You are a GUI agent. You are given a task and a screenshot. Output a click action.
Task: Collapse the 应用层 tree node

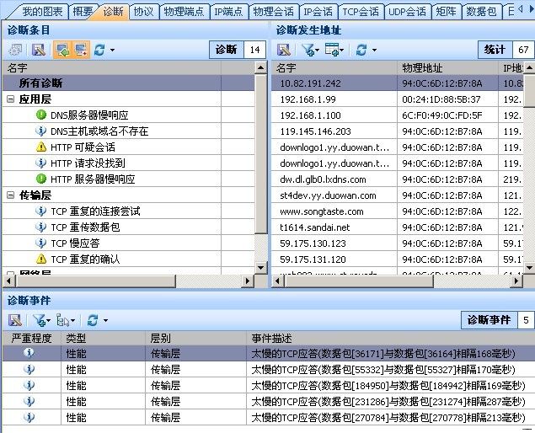(11, 99)
